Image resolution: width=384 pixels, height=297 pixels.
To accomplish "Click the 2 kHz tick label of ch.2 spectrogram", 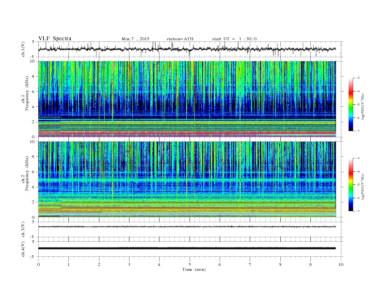I will pos(33,202).
